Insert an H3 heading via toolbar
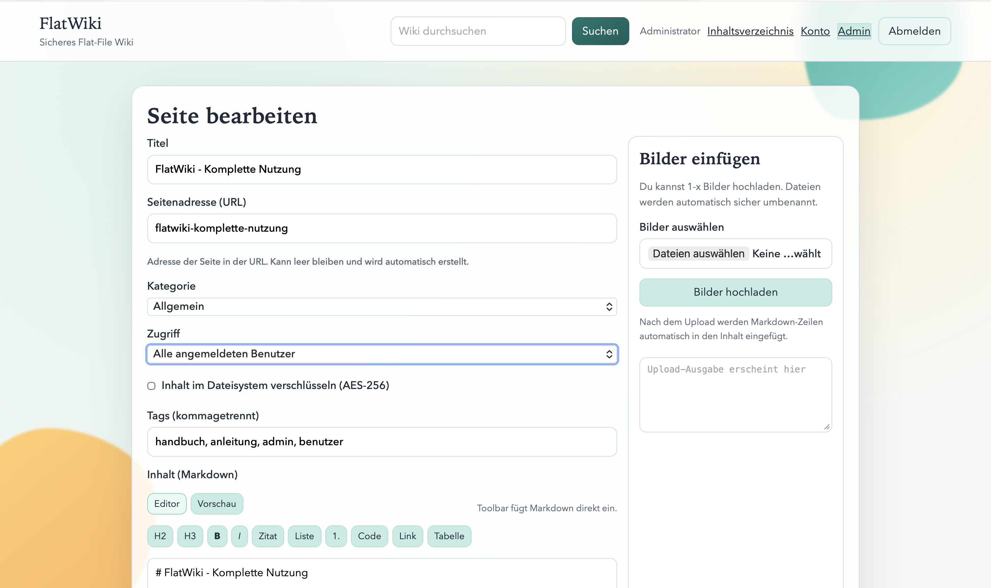Image resolution: width=991 pixels, height=588 pixels. (190, 536)
